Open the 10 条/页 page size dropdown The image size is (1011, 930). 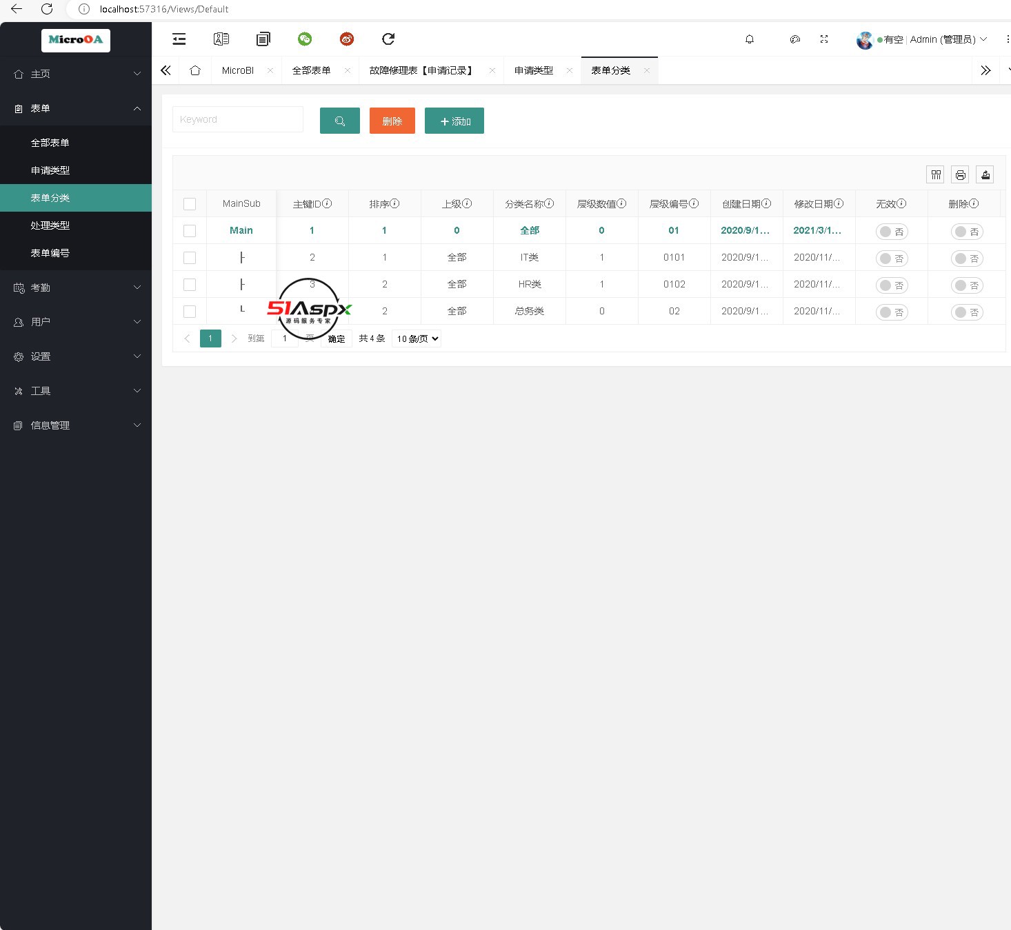tap(417, 338)
